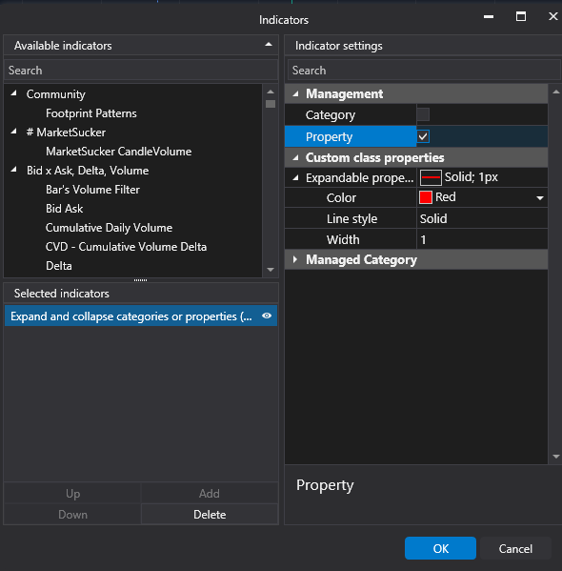Toggle visibility eye of the selected indicator
562x571 pixels.
click(267, 316)
